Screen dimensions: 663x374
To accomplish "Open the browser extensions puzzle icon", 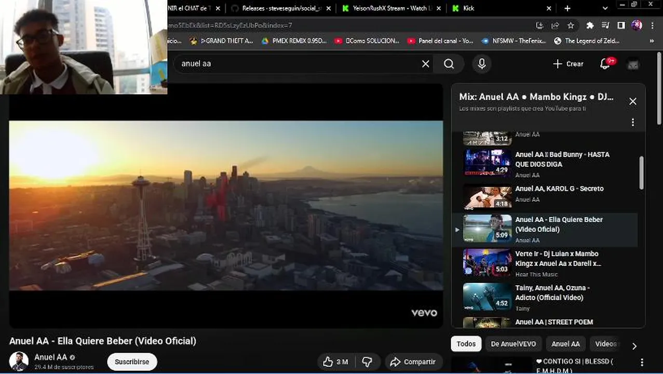I will [590, 25].
